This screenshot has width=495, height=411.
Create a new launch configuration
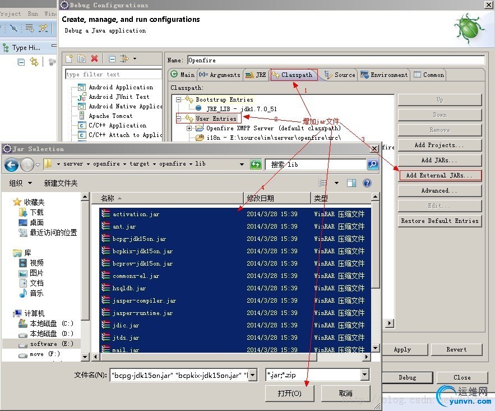point(69,58)
